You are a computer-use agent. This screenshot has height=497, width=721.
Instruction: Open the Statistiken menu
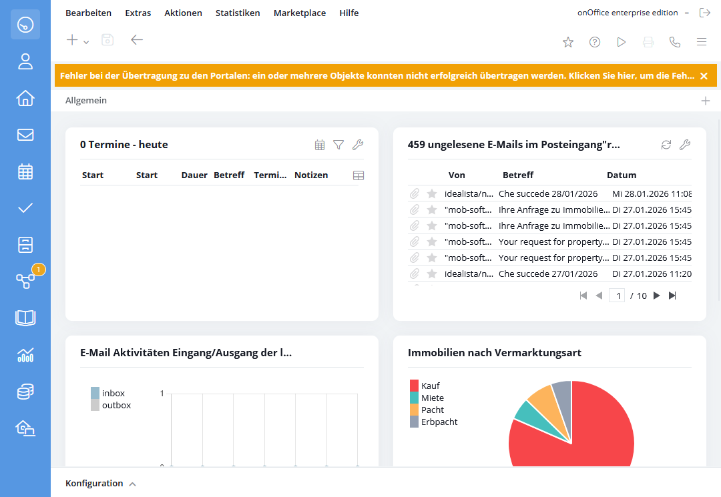tap(238, 13)
